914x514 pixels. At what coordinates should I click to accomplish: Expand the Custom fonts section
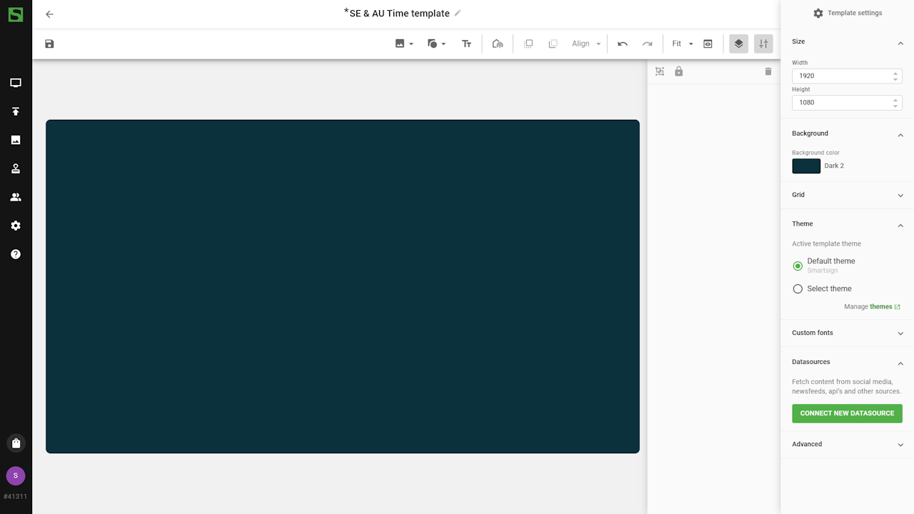click(846, 333)
